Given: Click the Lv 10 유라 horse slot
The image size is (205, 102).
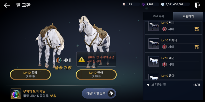Looking at the screenshot, I should coord(30,74).
